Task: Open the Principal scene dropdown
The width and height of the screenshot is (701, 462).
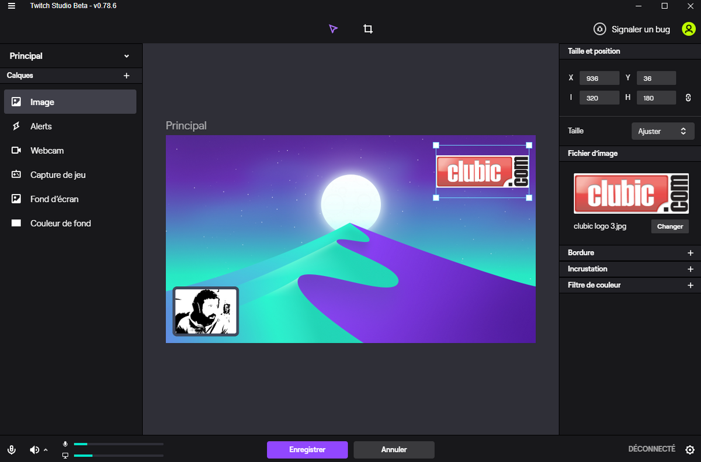Action: [70, 56]
